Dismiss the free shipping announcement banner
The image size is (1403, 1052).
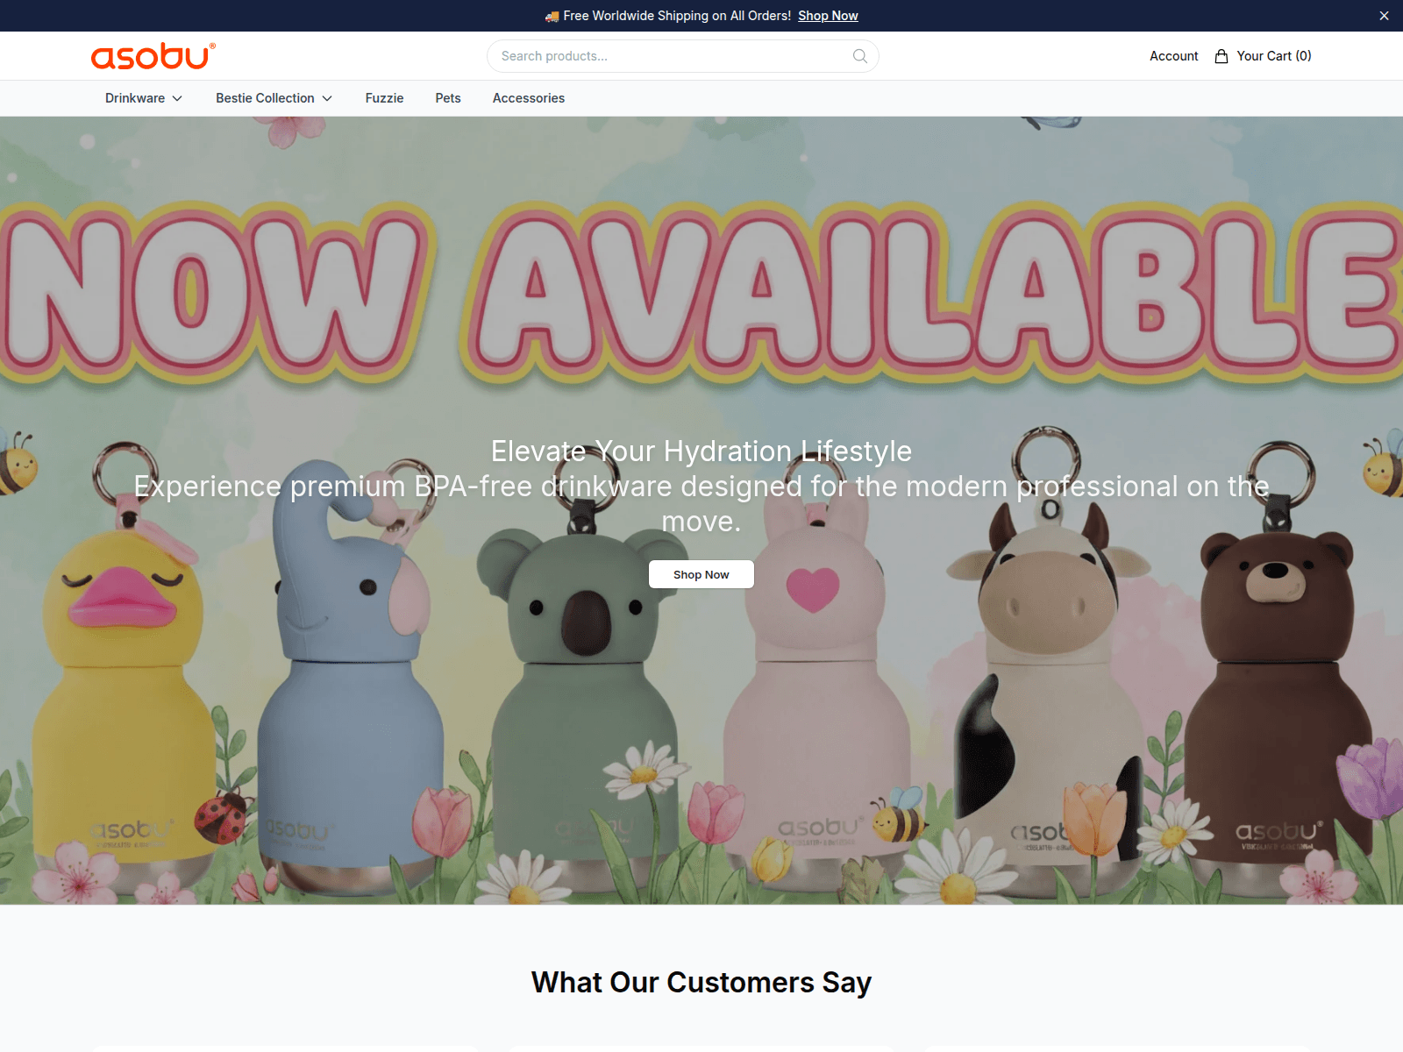point(1384,16)
